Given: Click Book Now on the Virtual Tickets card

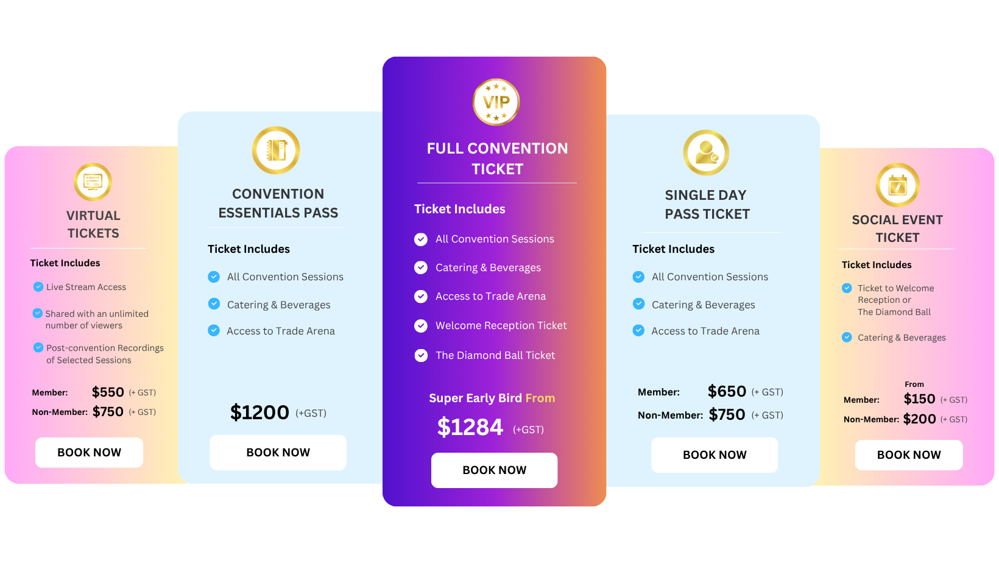Looking at the screenshot, I should (x=89, y=452).
